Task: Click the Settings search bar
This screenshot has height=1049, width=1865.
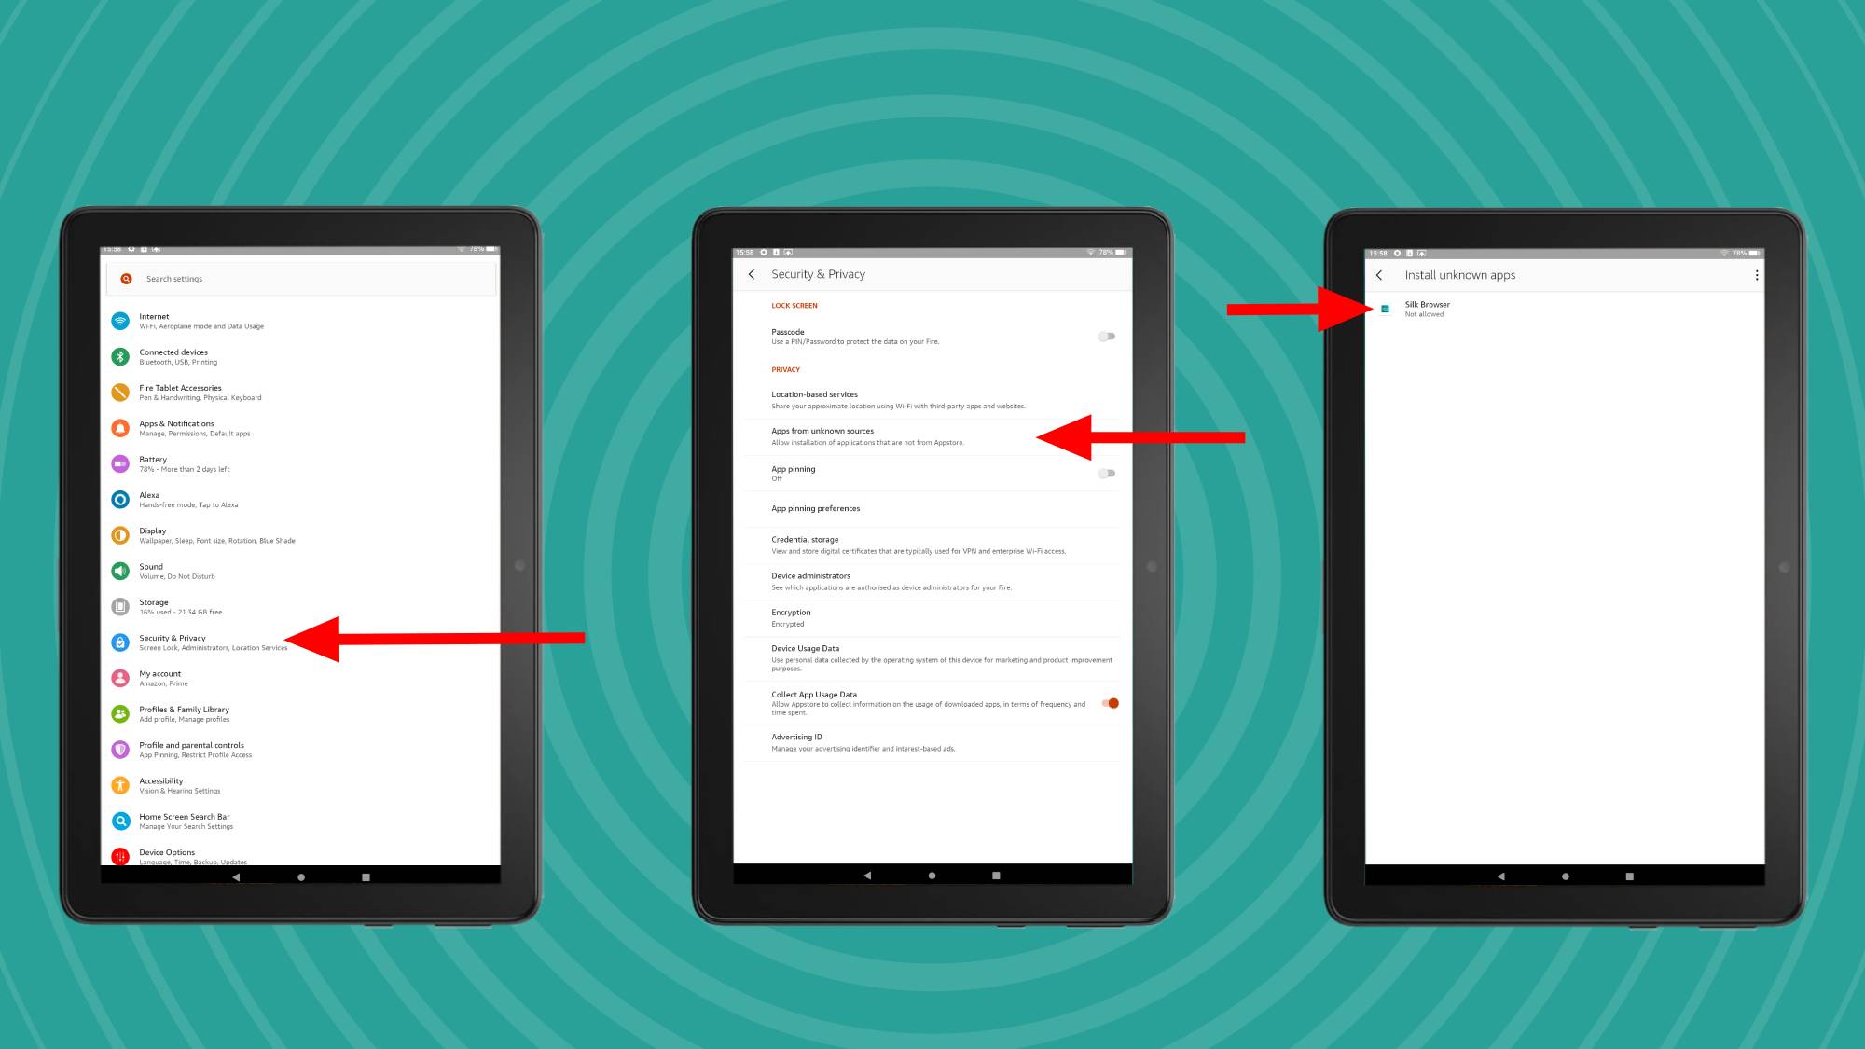Action: coord(299,278)
